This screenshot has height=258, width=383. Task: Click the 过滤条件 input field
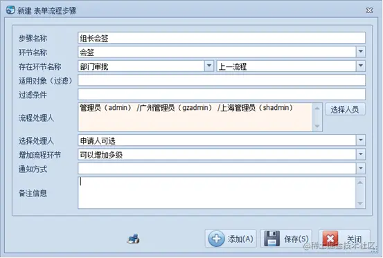[x=222, y=94]
